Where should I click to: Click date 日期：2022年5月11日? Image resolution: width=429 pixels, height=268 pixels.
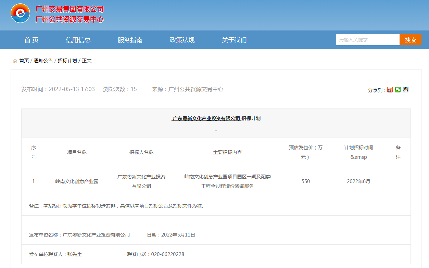click(171, 235)
